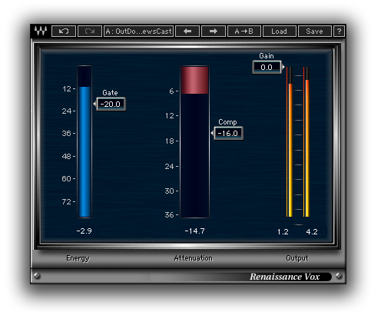Screen dimensions: 381x312
Task: Select the Gain value field 0.0
Action: click(x=267, y=67)
